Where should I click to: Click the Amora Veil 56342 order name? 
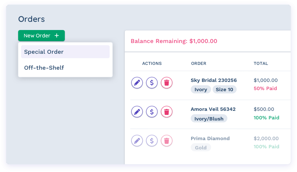(213, 109)
